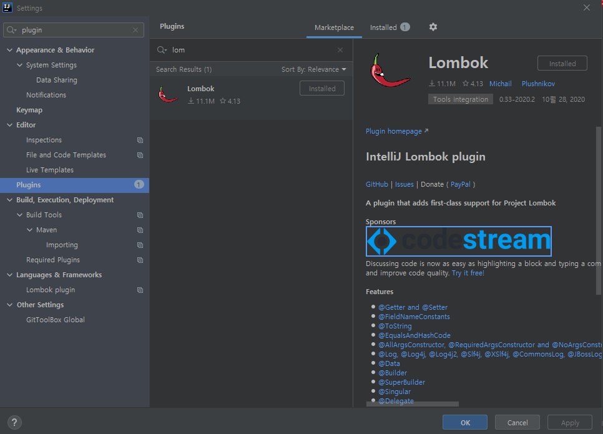Open Live Templates settings
The width and height of the screenshot is (603, 434).
(49, 170)
